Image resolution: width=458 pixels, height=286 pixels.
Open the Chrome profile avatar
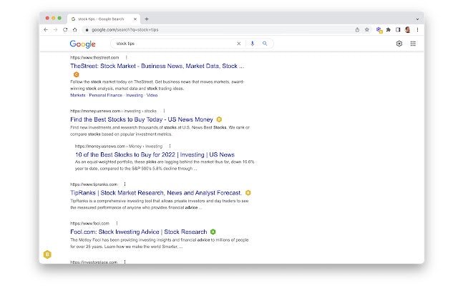(408, 30)
